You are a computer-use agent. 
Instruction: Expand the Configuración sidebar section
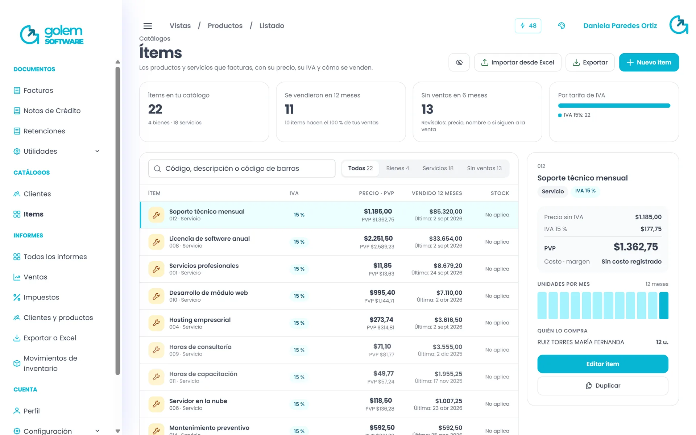pos(56,431)
